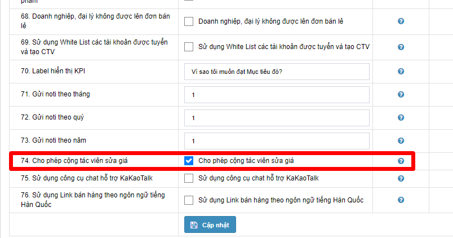Open help icon beside White List setting
The image size is (453, 238).
pos(401,47)
